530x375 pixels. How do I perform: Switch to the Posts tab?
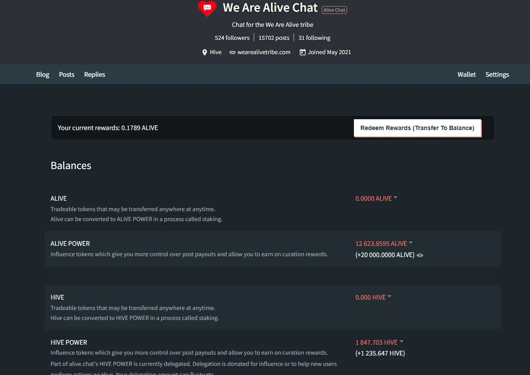pyautogui.click(x=67, y=75)
